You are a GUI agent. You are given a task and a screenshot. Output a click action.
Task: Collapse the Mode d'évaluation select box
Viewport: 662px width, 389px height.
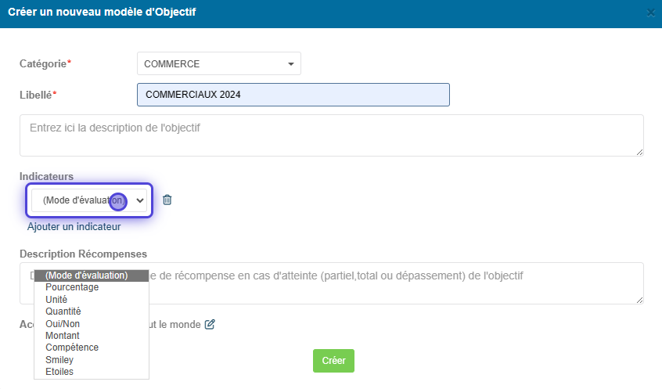coord(89,200)
